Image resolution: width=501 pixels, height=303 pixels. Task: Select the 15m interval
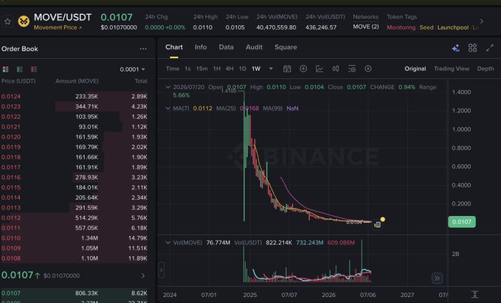pos(201,69)
